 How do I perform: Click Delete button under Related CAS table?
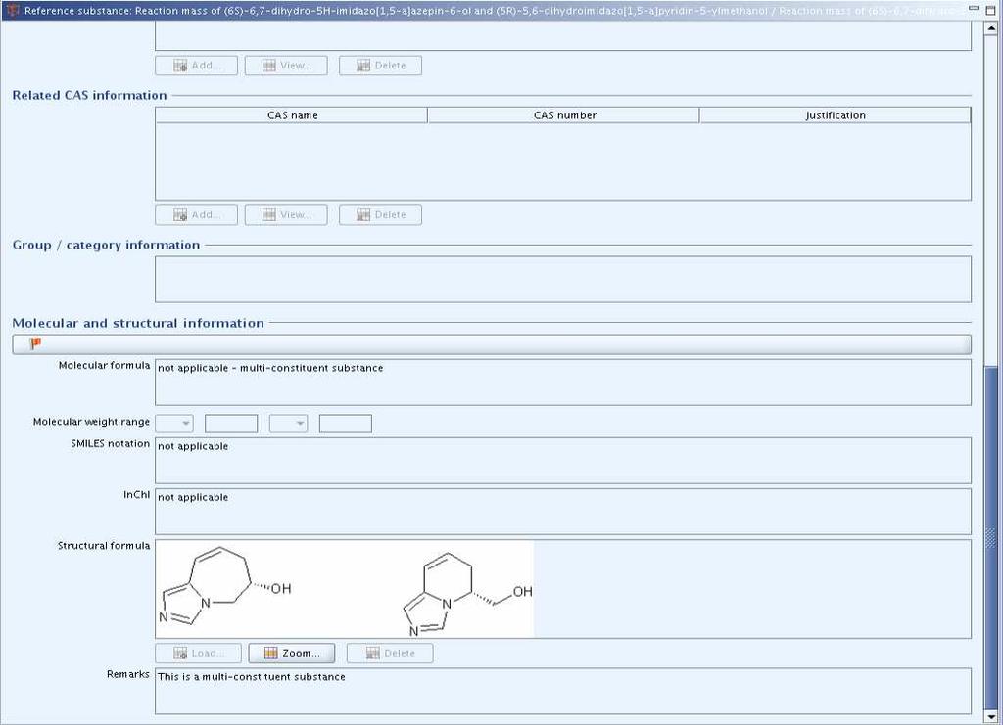(x=381, y=214)
